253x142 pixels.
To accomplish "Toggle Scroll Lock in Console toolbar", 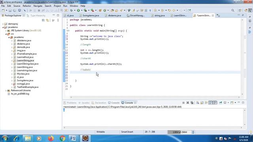I will pos(202,103).
